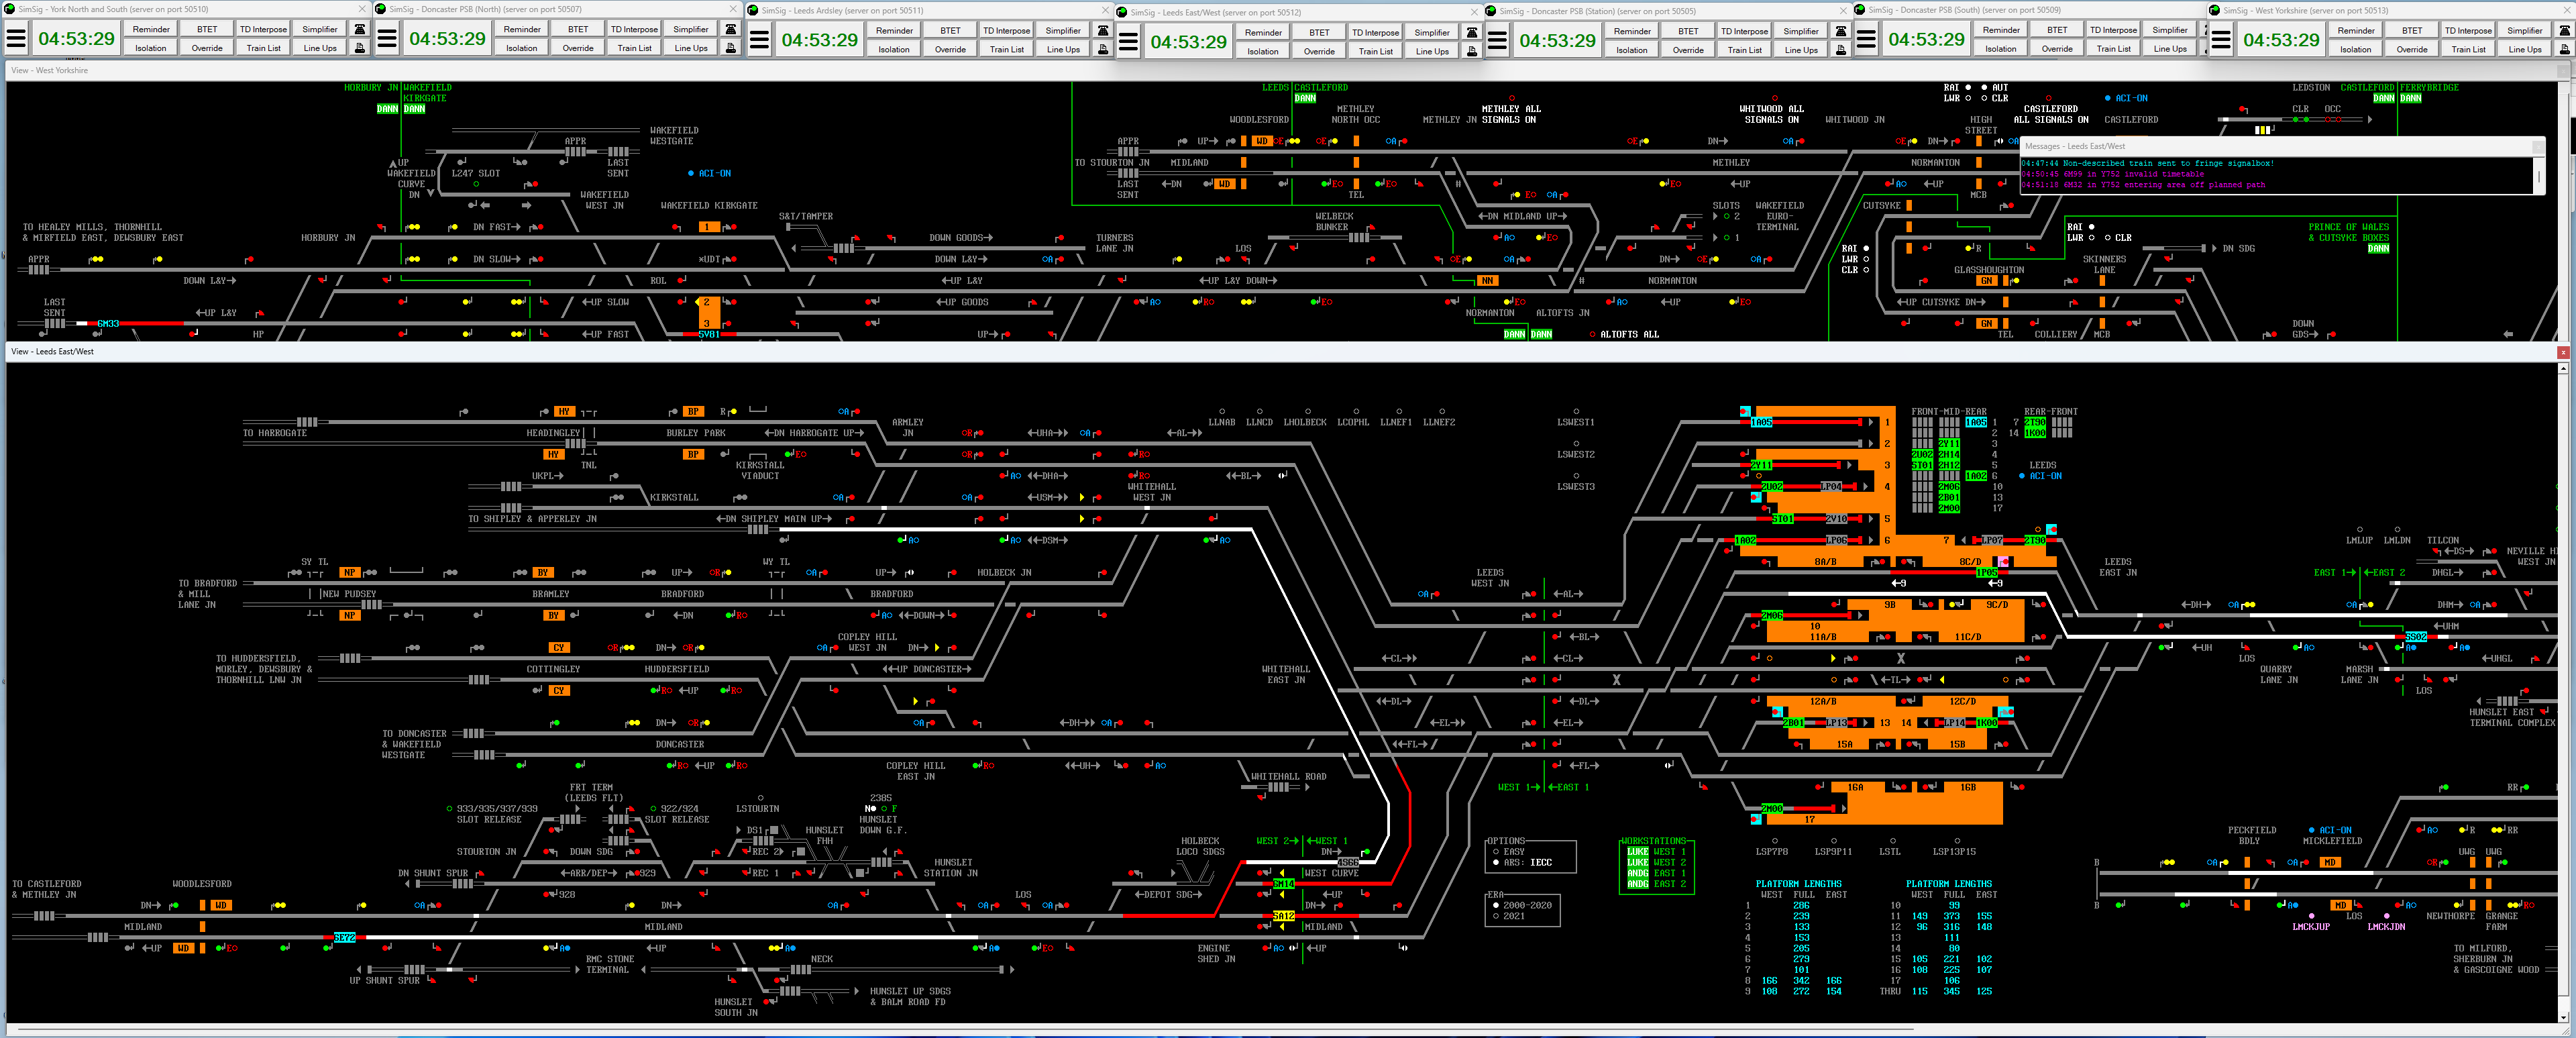The height and width of the screenshot is (1038, 2576).
Task: Select the EASY option radio button
Action: pos(1496,852)
